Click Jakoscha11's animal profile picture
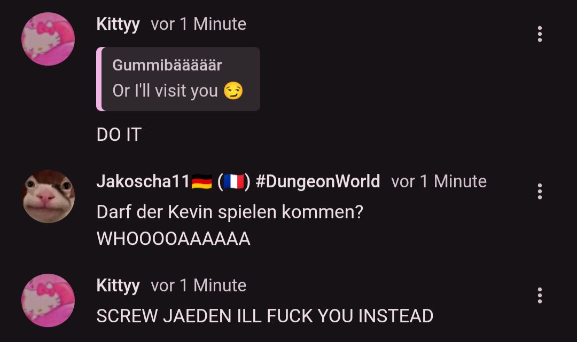577x342 pixels. [48, 196]
